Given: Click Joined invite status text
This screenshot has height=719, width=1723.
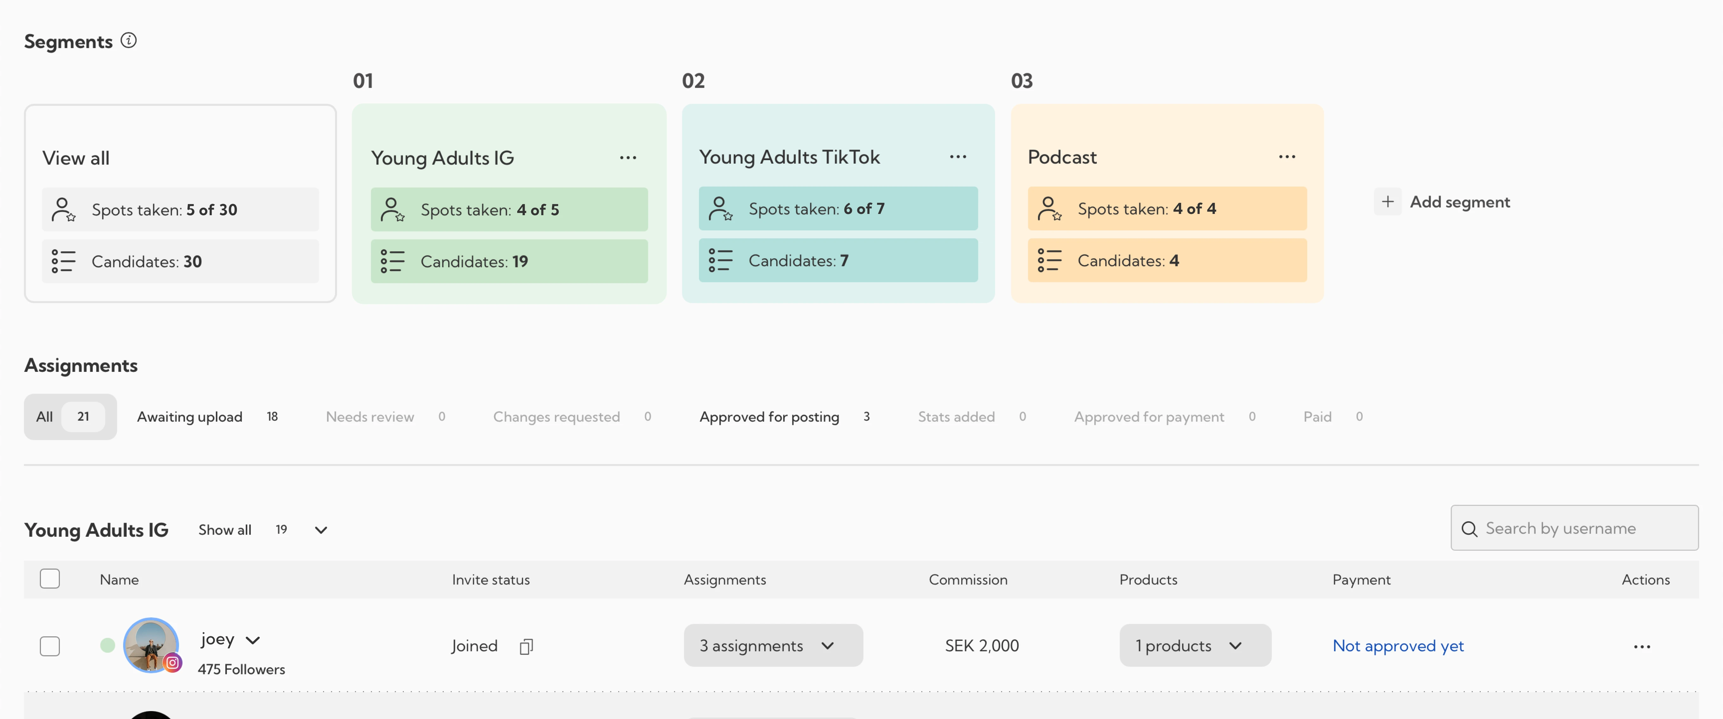Looking at the screenshot, I should [x=474, y=646].
